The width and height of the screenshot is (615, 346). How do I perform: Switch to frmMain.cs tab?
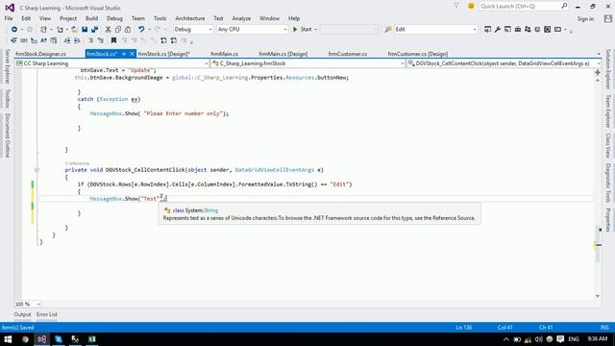click(224, 54)
